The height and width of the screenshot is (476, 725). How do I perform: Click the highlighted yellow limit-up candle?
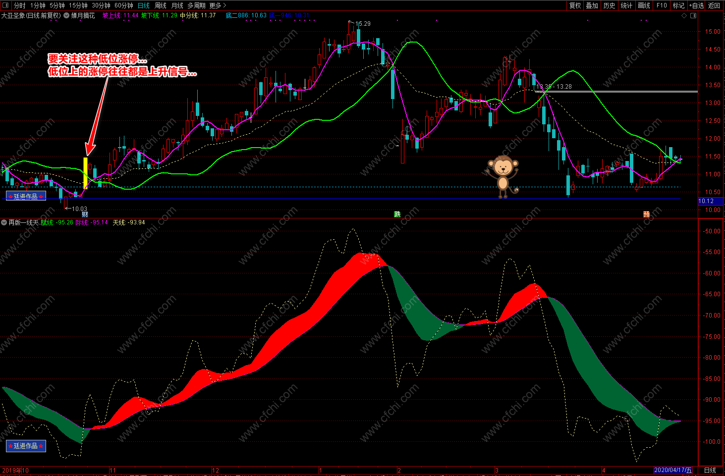tap(85, 173)
